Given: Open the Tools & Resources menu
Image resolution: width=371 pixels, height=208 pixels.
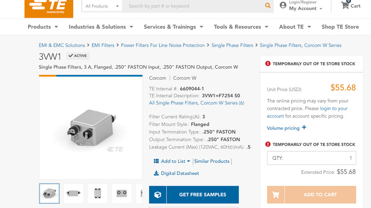Looking at the screenshot, I should point(241,27).
